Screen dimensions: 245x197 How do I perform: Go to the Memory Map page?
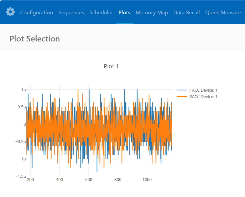(x=152, y=12)
